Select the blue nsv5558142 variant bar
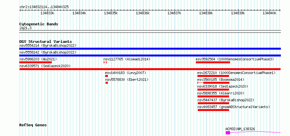Viewport: 290px width, 136px height. pos(150,56)
